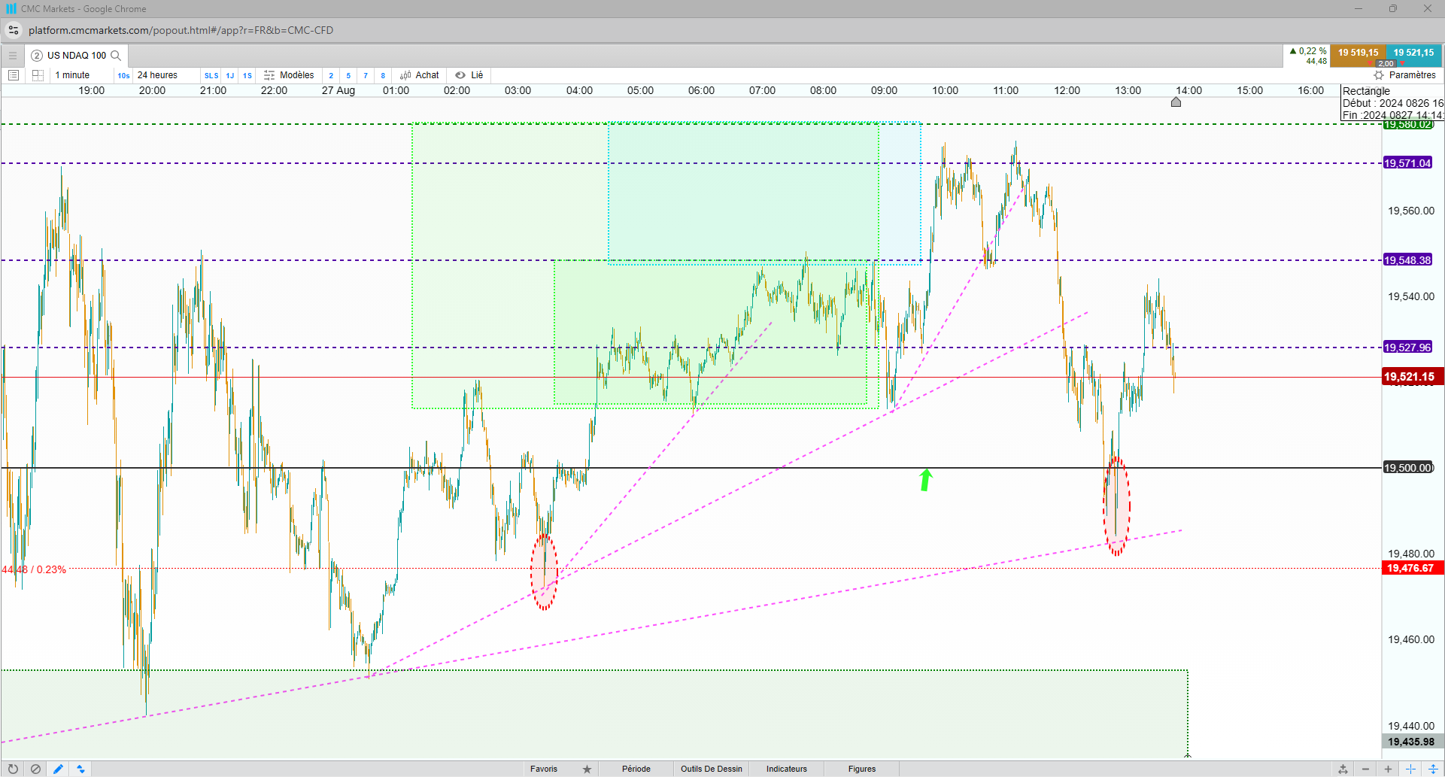Click the time axis marker near 14:00

coord(1176,102)
